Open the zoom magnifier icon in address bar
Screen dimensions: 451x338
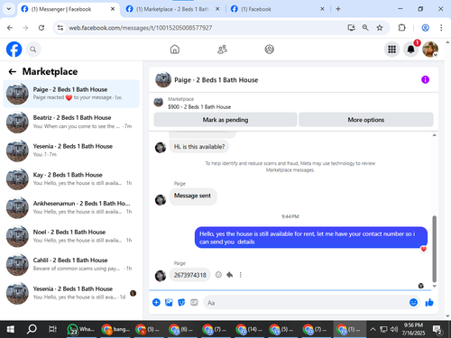(365, 28)
